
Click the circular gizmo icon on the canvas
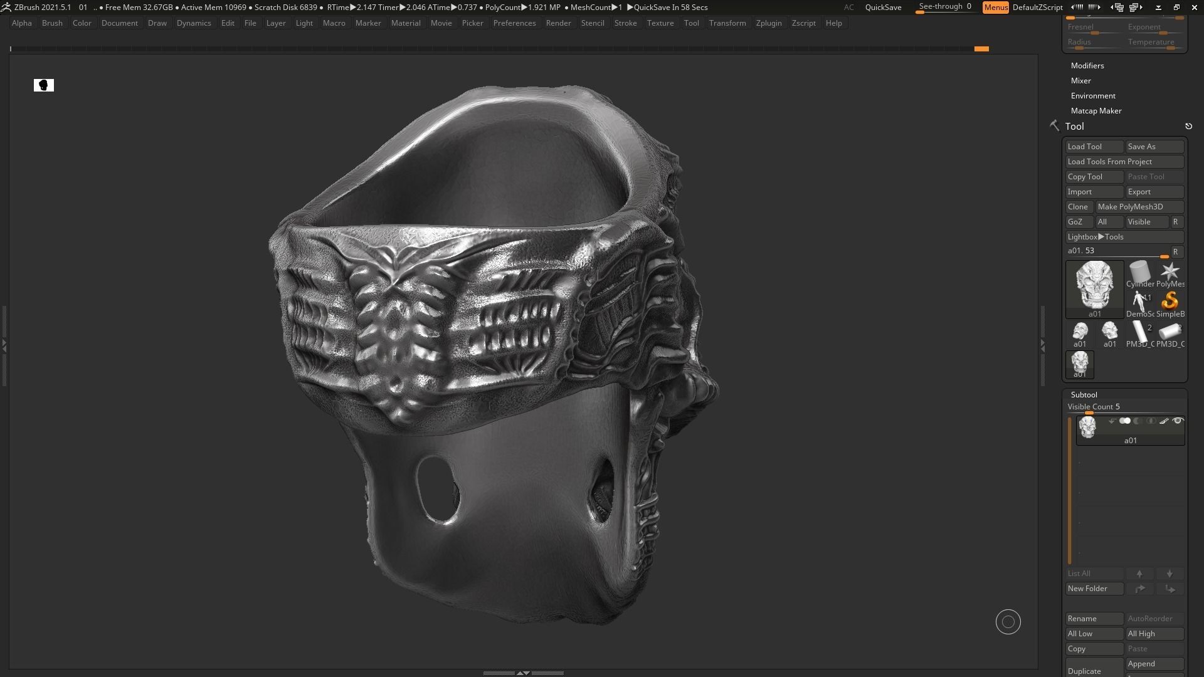[1008, 622]
